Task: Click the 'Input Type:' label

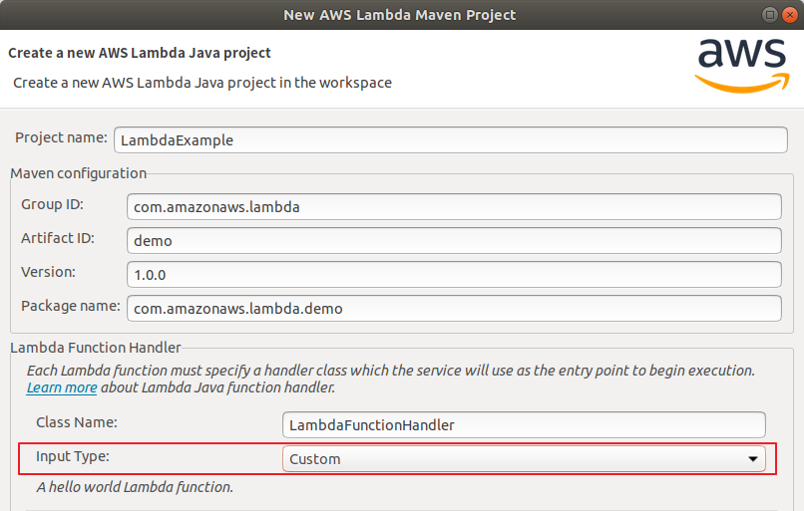Action: 73,456
